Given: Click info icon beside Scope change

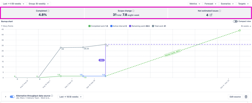Looking at the screenshot, I should (x=133, y=11).
